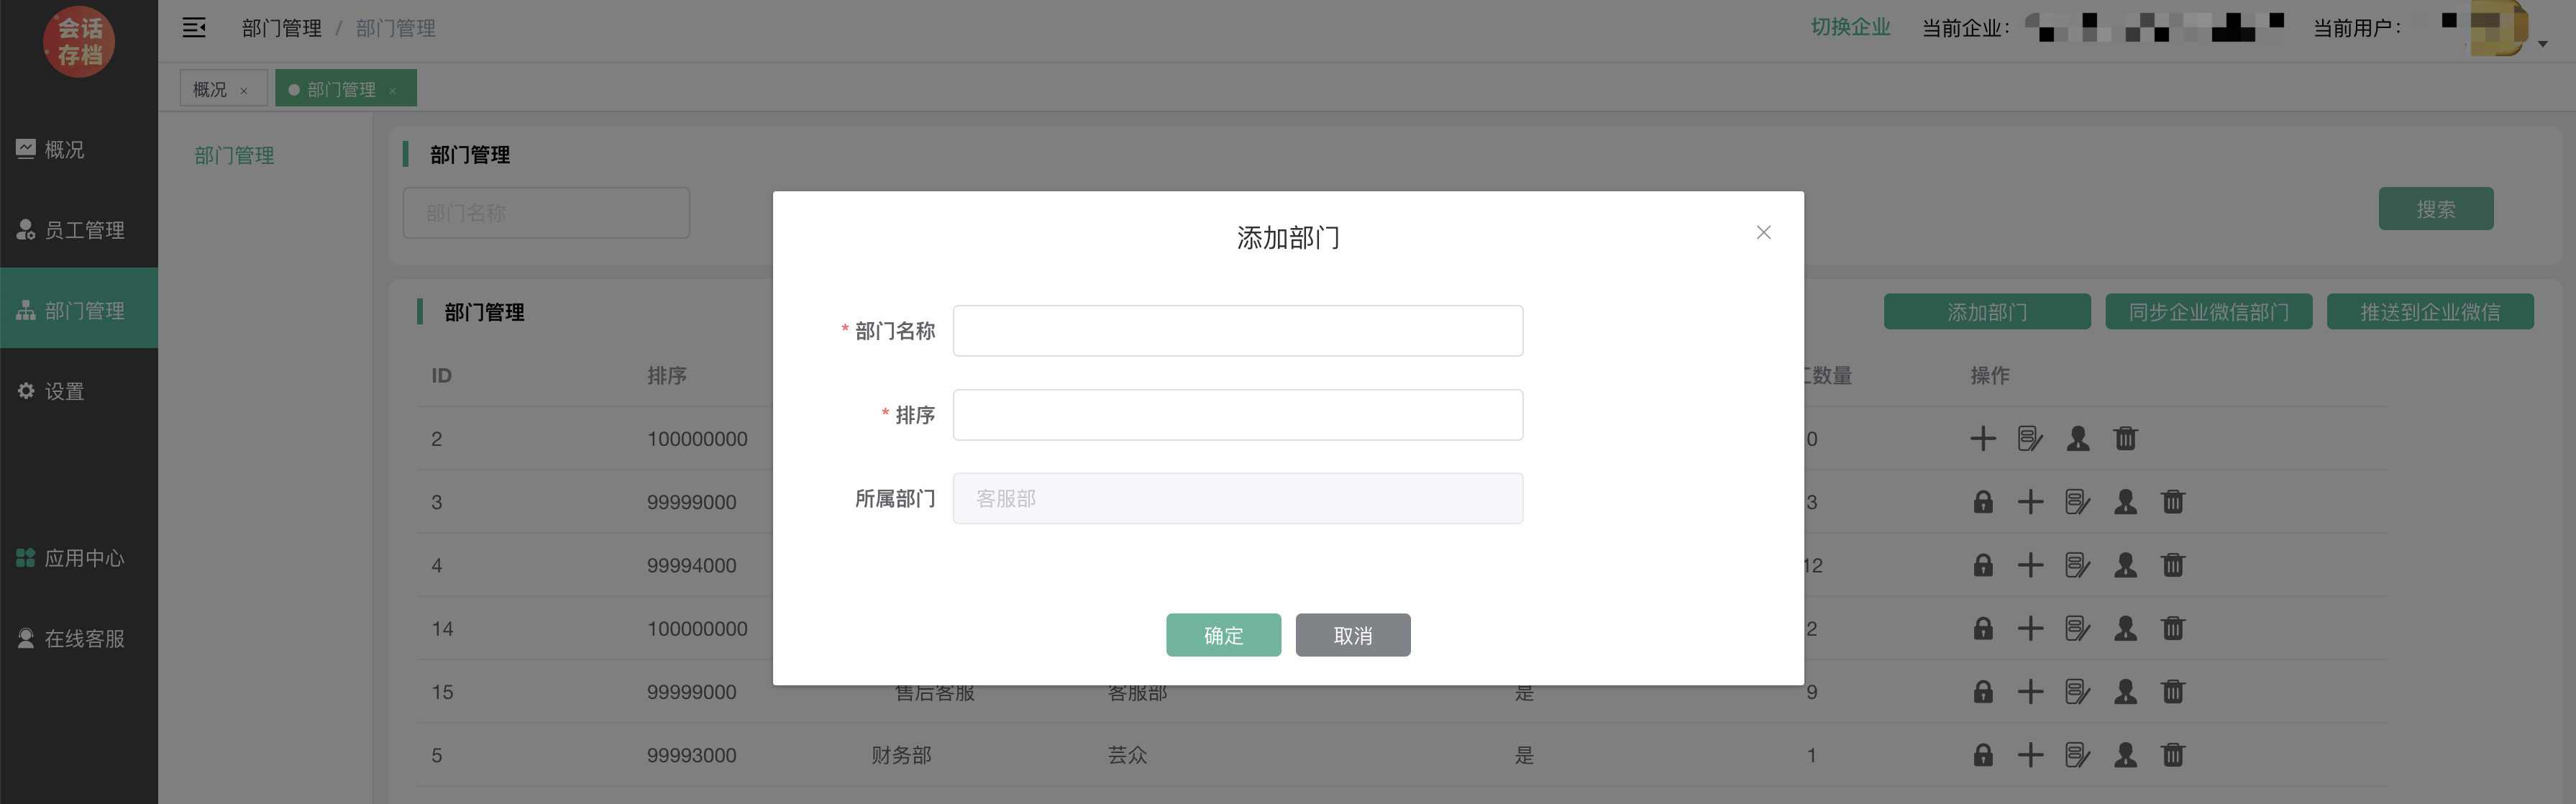The height and width of the screenshot is (804, 2576).
Task: Click the lock icon in row ID 5
Action: pyautogui.click(x=1983, y=755)
